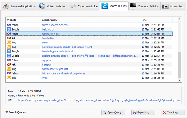The height and width of the screenshot is (118, 187).
Task: Open the search.yahoo.com URL link
Action: click(x=99, y=100)
